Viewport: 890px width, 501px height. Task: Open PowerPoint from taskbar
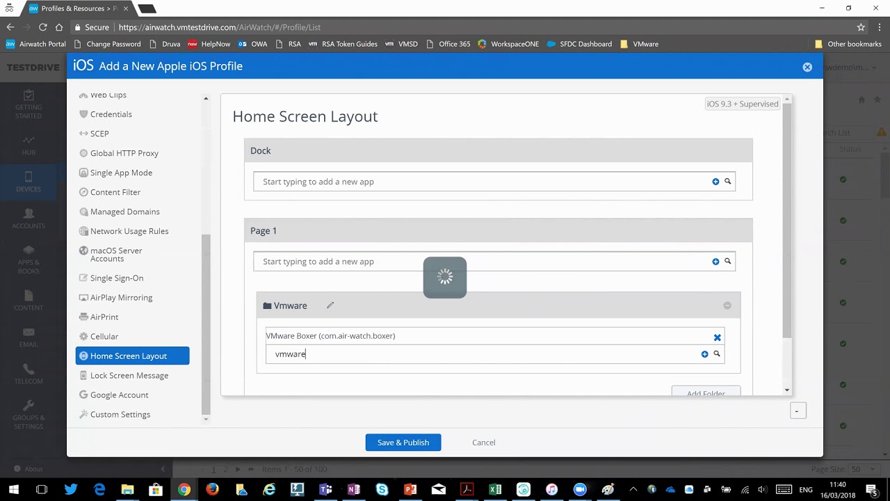coord(410,490)
